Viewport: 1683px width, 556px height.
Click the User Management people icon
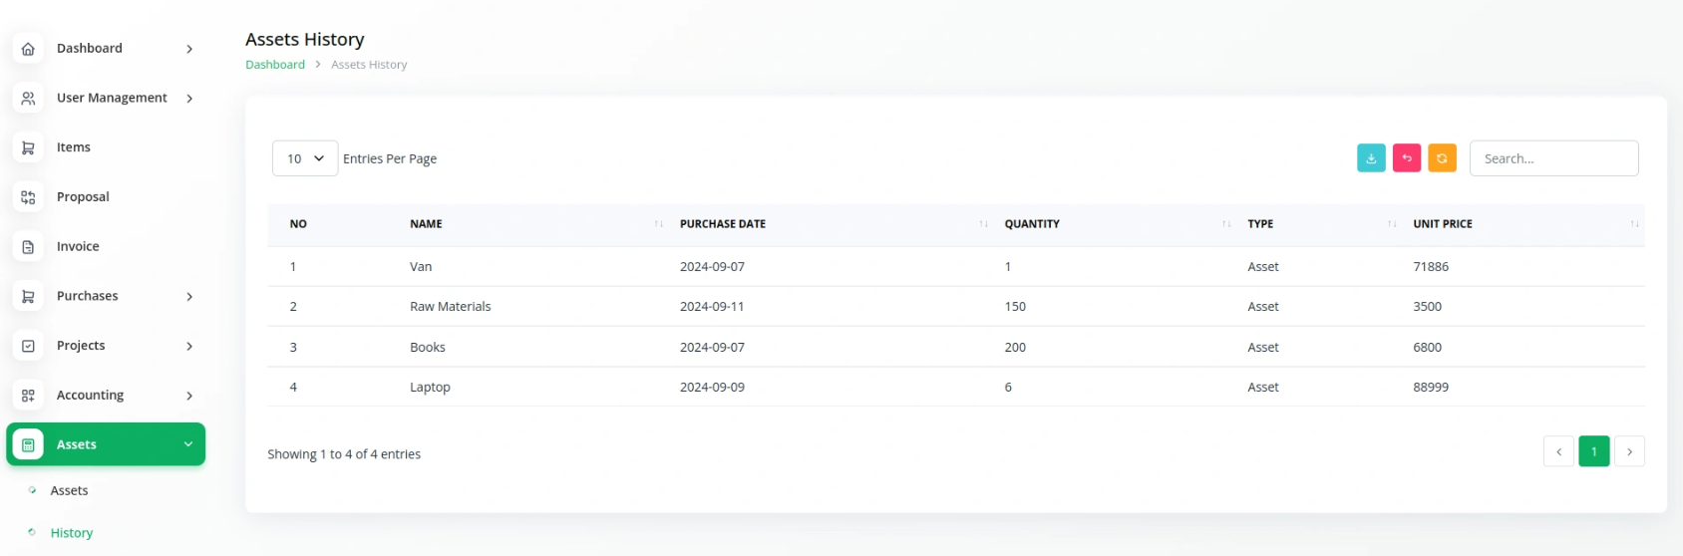point(28,98)
